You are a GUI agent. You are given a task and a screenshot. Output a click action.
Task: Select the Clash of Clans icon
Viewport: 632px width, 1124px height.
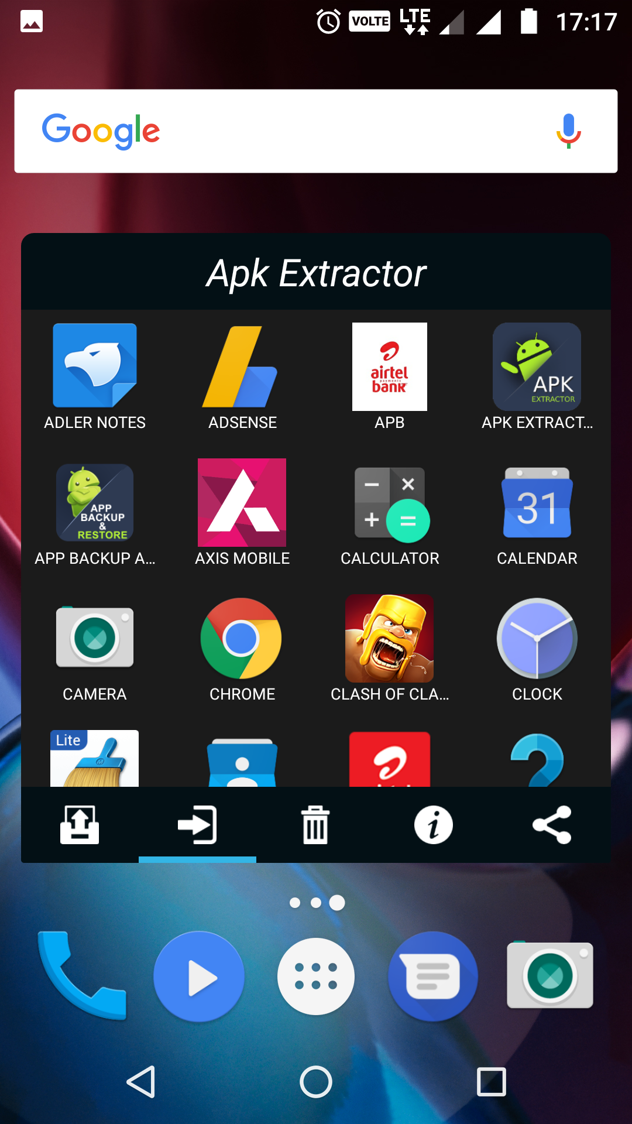point(390,638)
